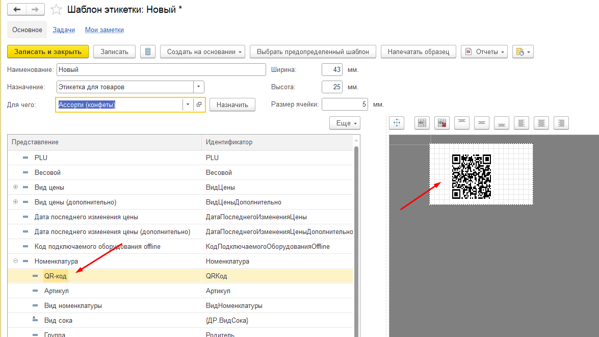Click the open-form icon beside Для чего field
Image resolution: width=599 pixels, height=337 pixels.
(199, 105)
